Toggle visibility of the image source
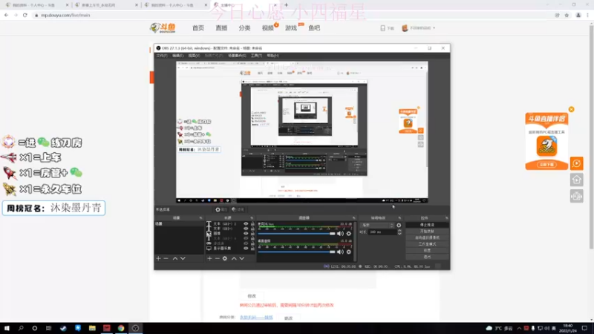 pos(246,234)
